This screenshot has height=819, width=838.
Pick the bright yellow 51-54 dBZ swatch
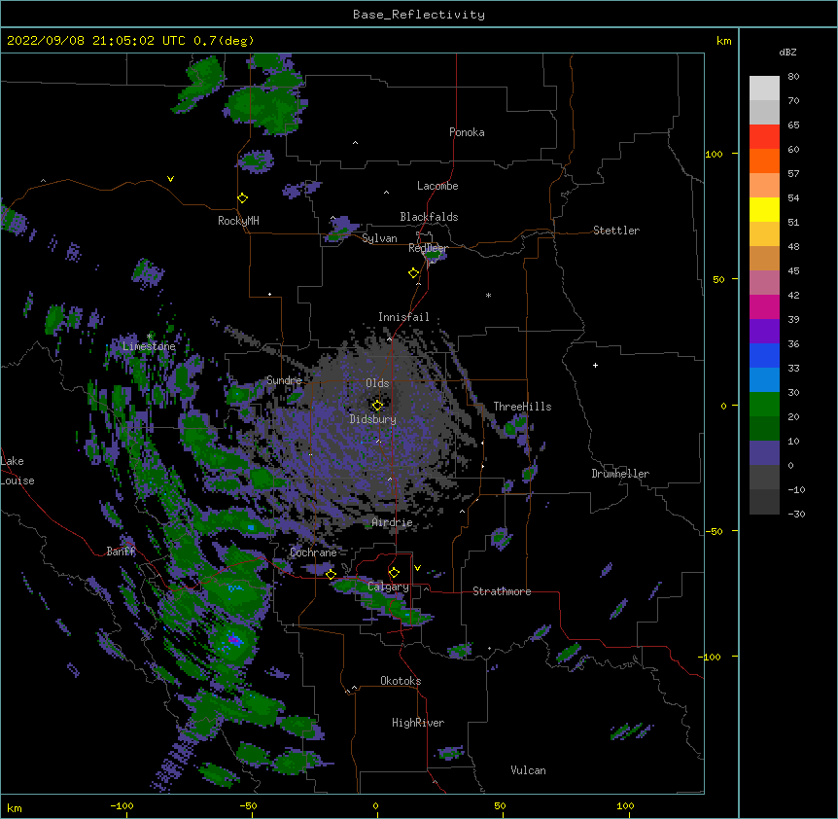764,209
